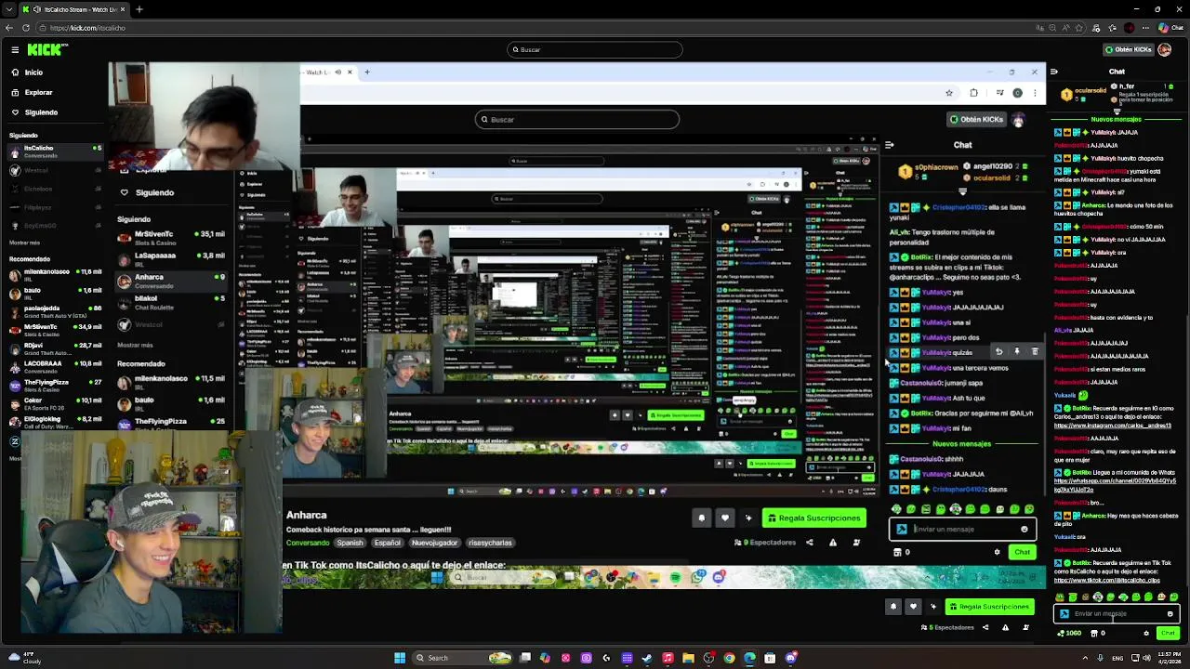This screenshot has width=1190, height=669.
Task: Open the ENG language selector in the system tray
Action: point(1117,658)
